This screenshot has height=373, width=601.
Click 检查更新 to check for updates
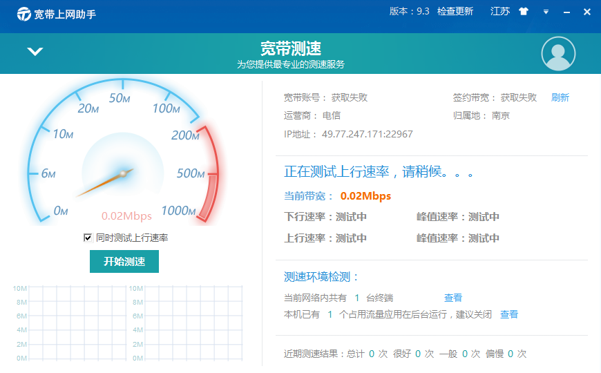coord(455,12)
